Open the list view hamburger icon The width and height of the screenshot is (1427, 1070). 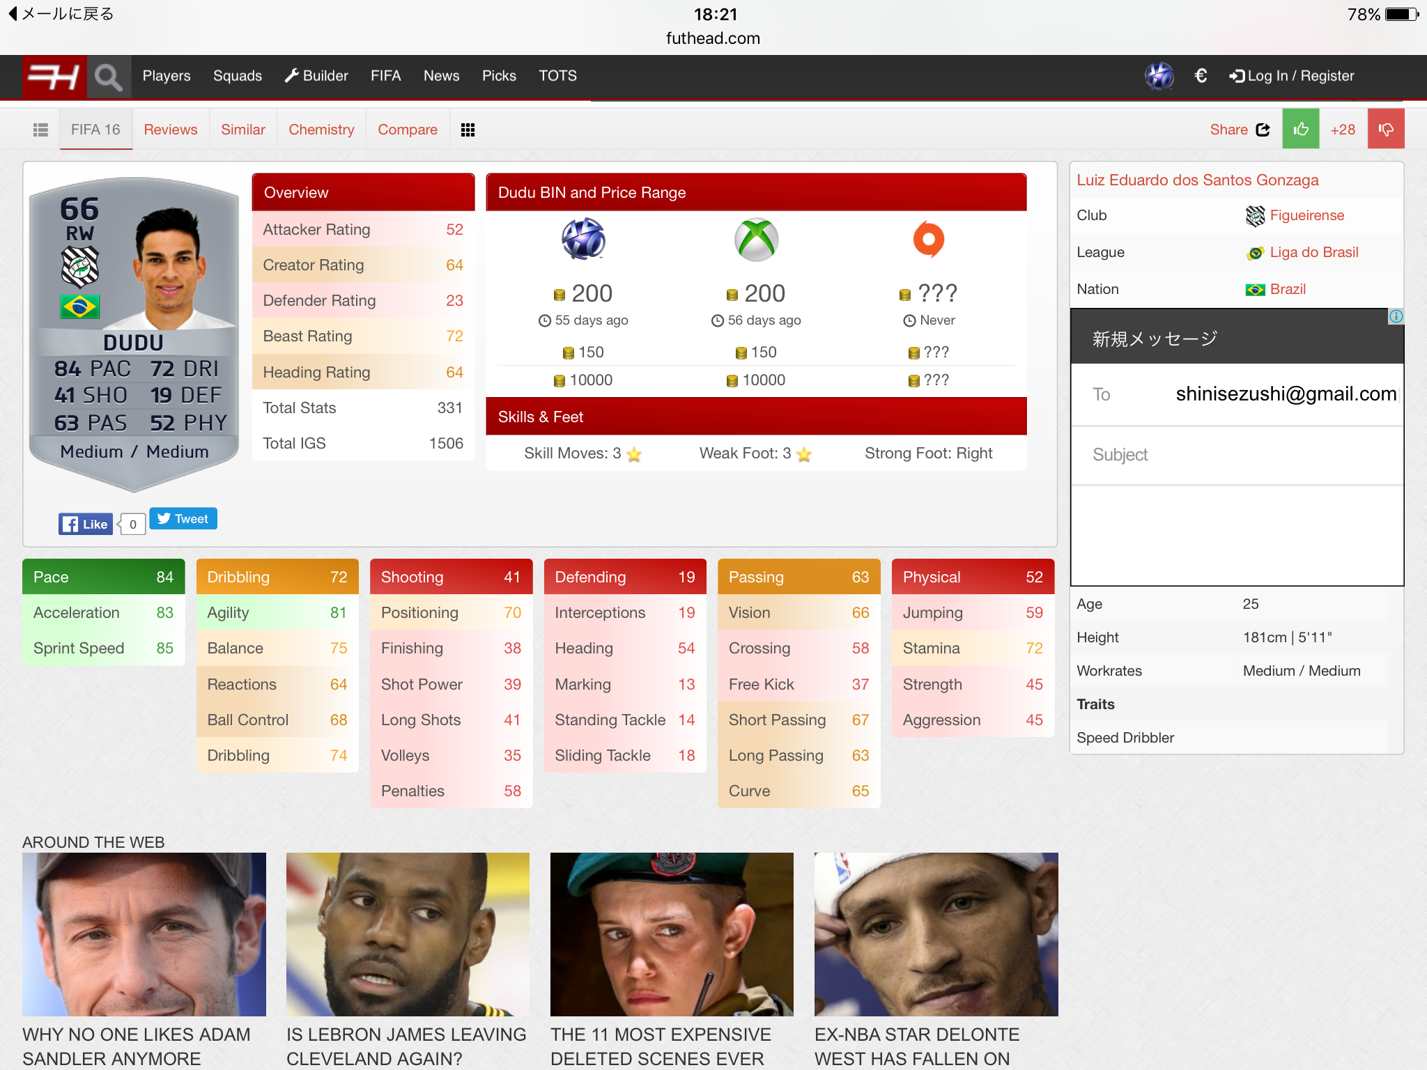tap(40, 130)
